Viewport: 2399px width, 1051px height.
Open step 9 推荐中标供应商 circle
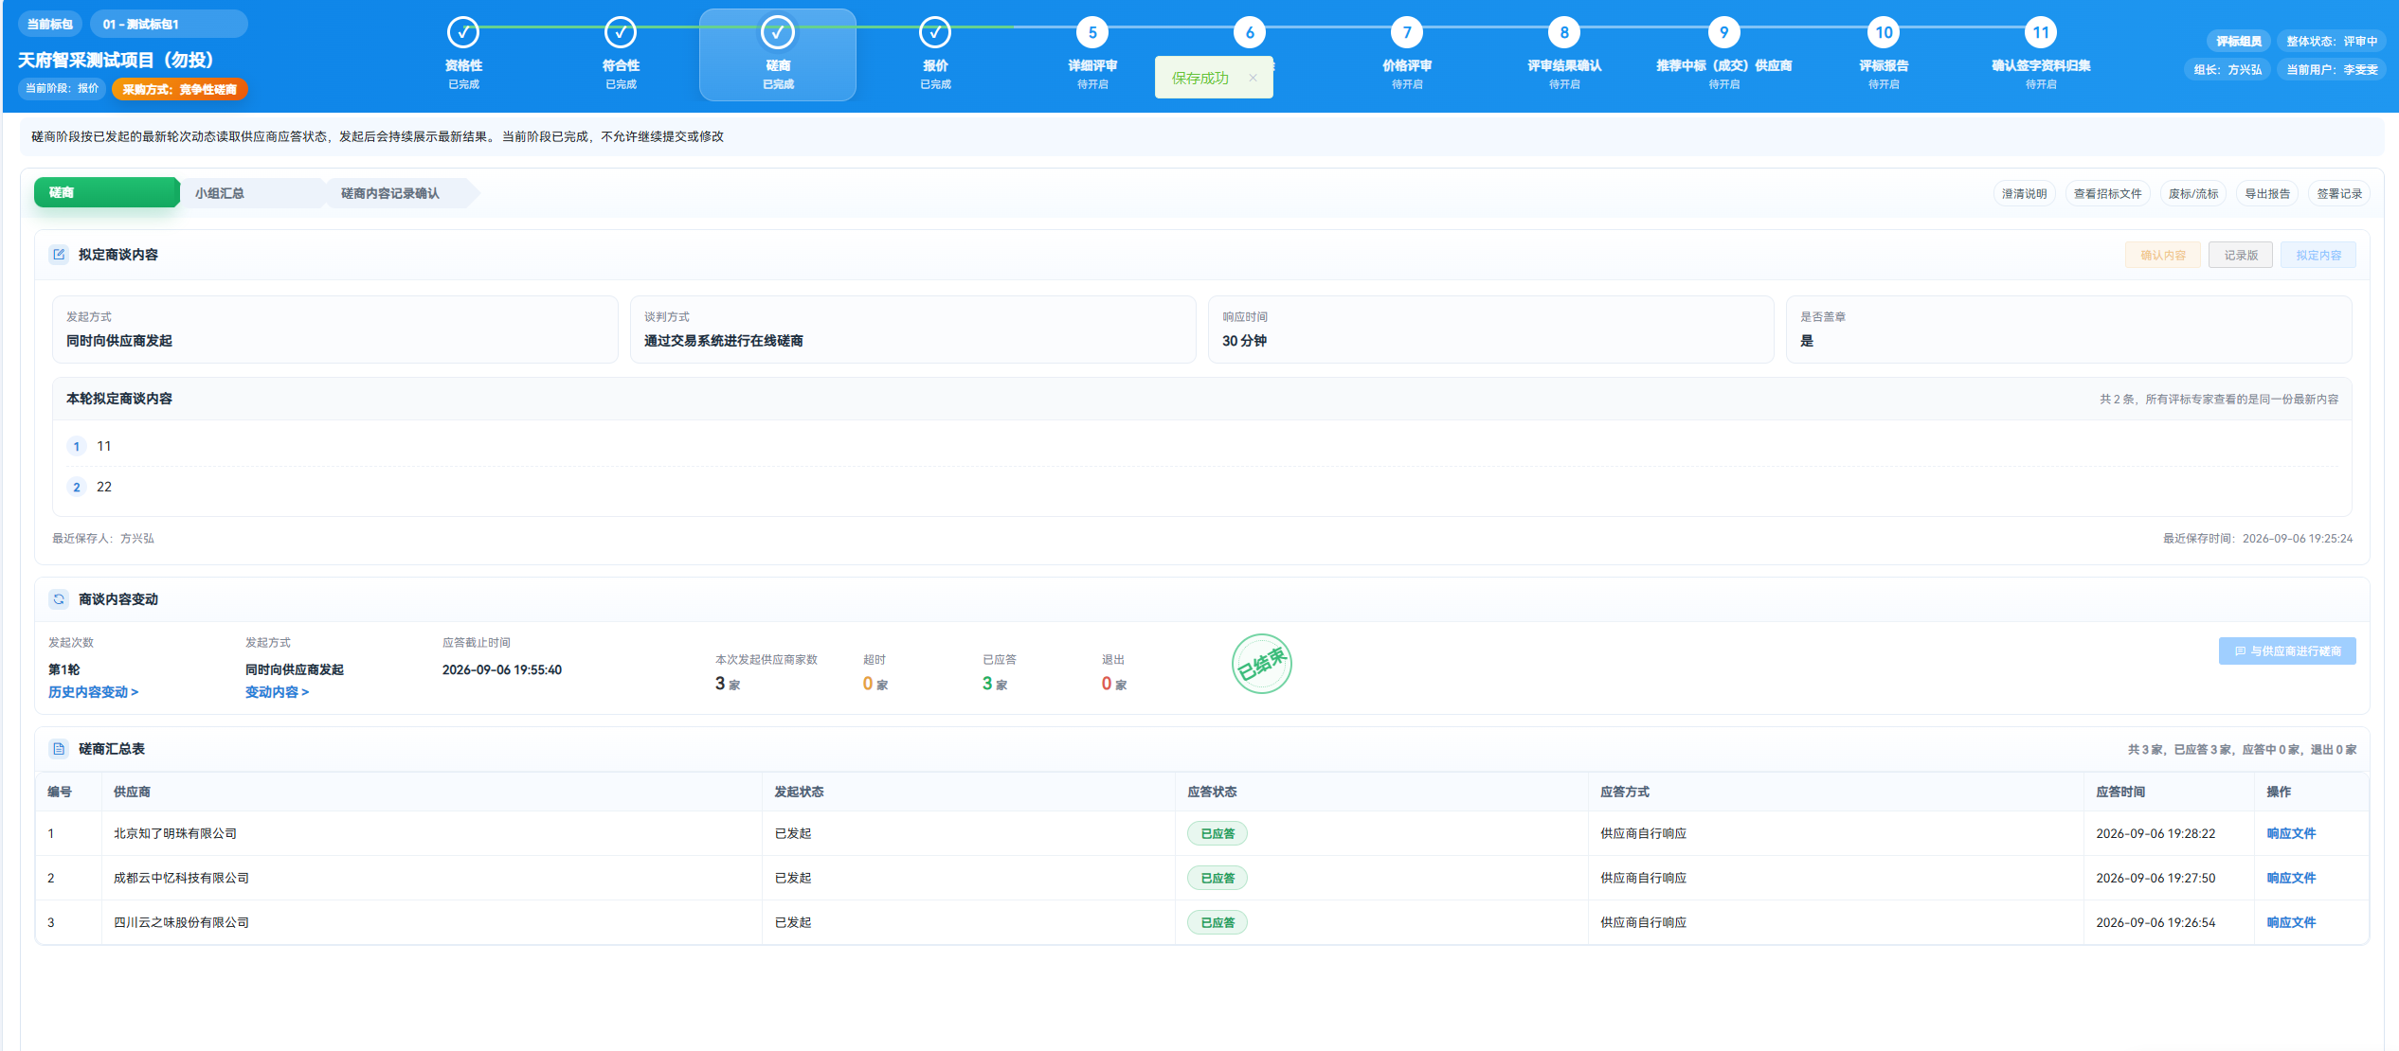[1723, 33]
